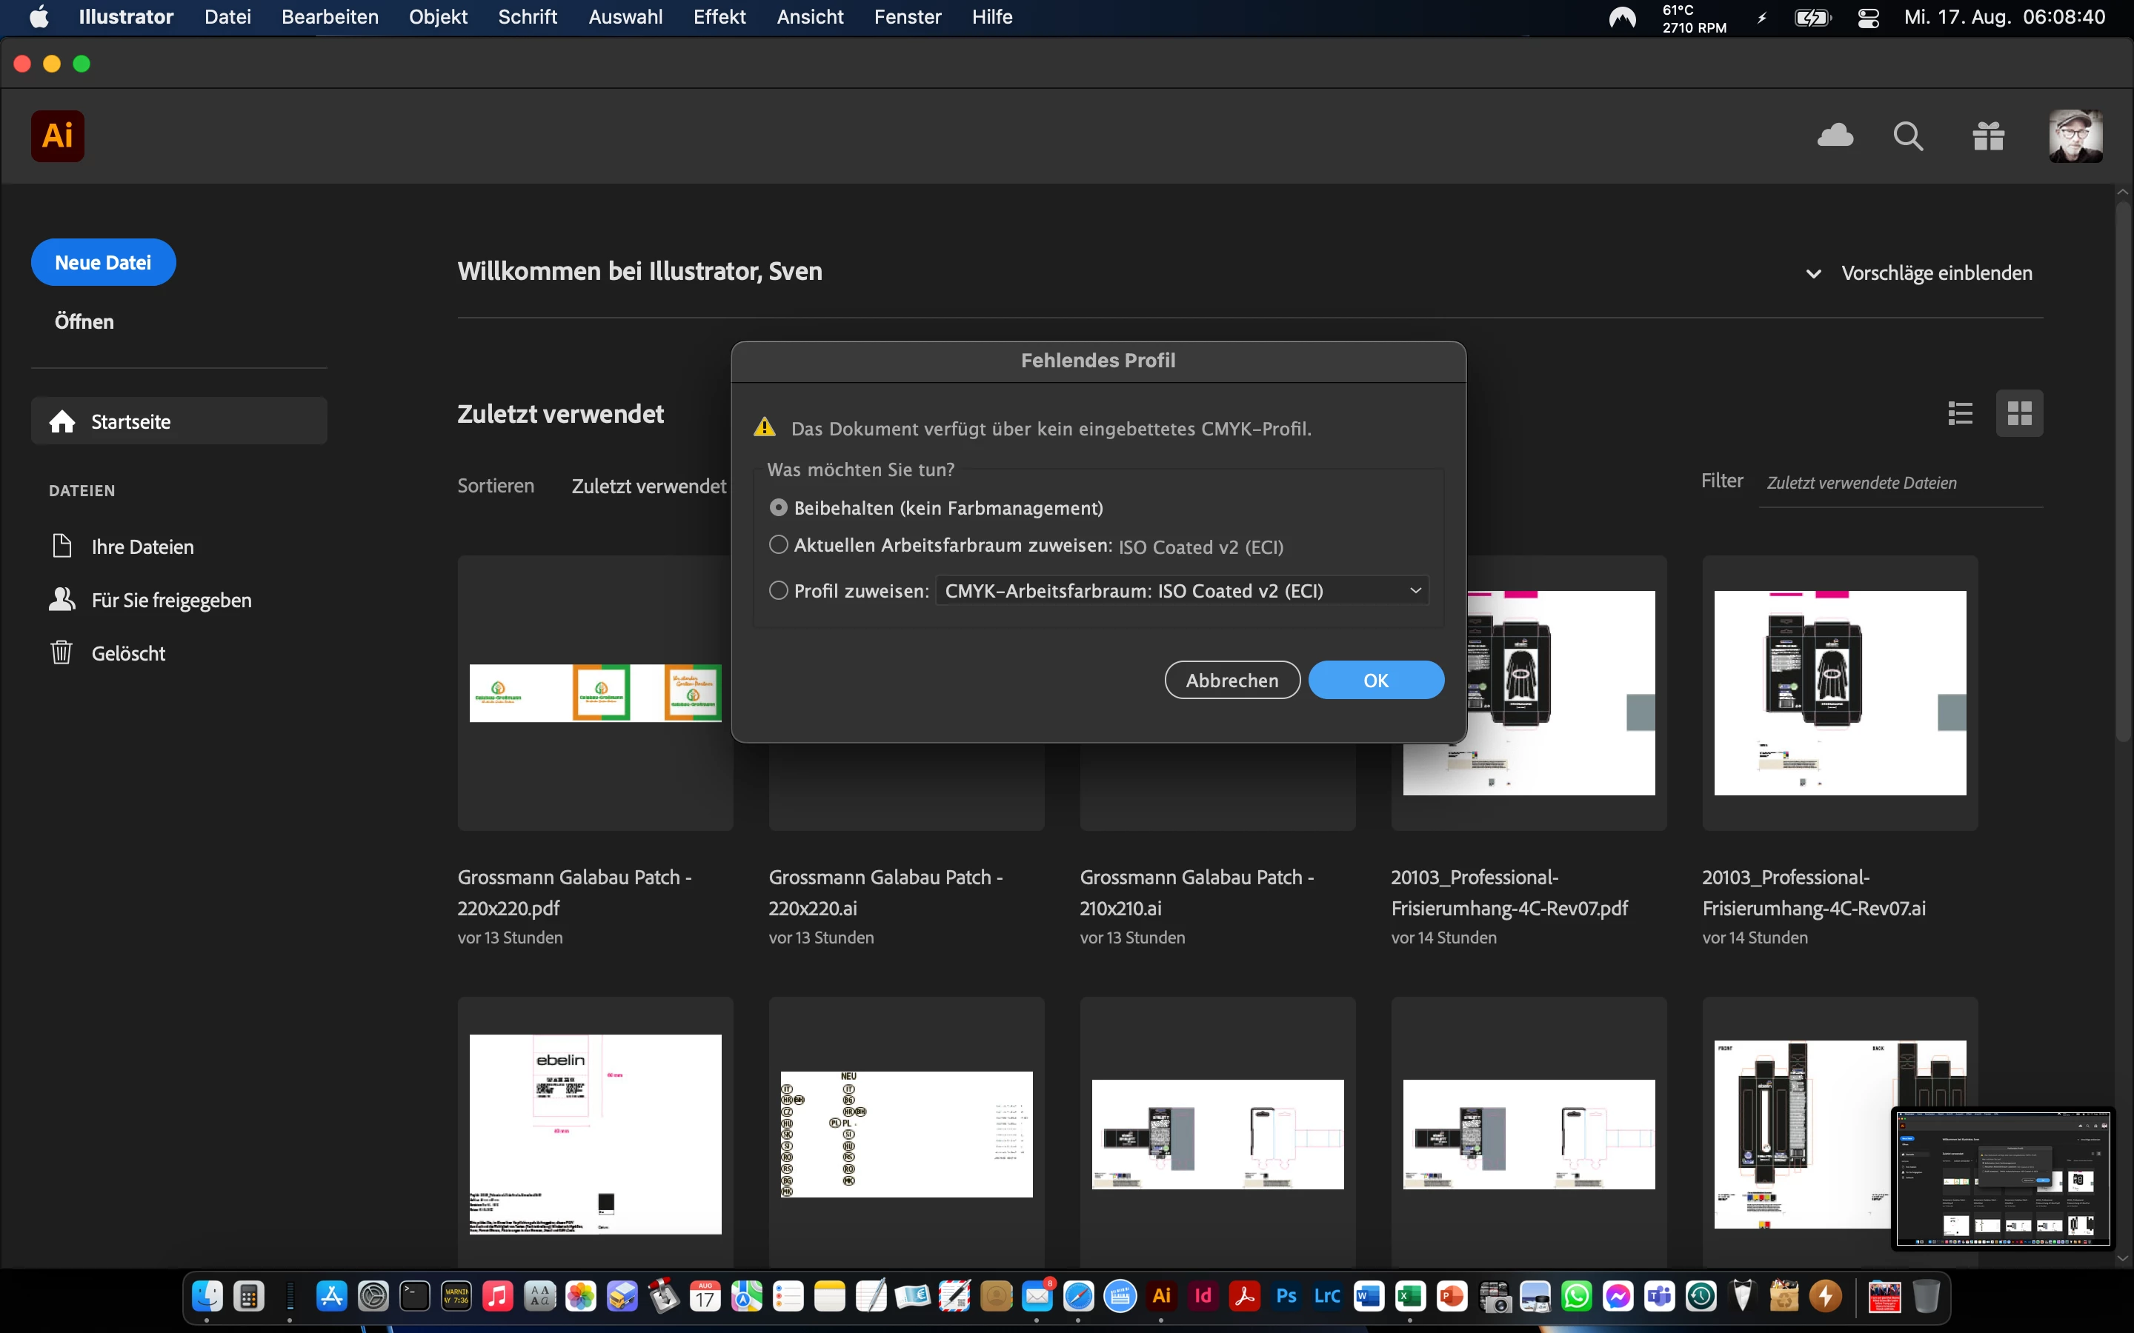Open the What's New gift icon

coord(1987,136)
